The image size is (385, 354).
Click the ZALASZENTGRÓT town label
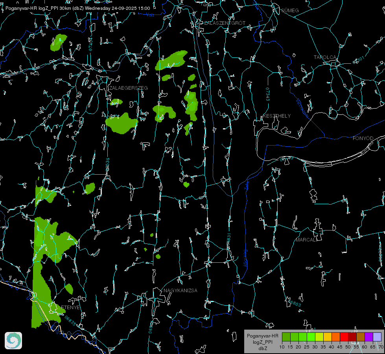pos(225,23)
